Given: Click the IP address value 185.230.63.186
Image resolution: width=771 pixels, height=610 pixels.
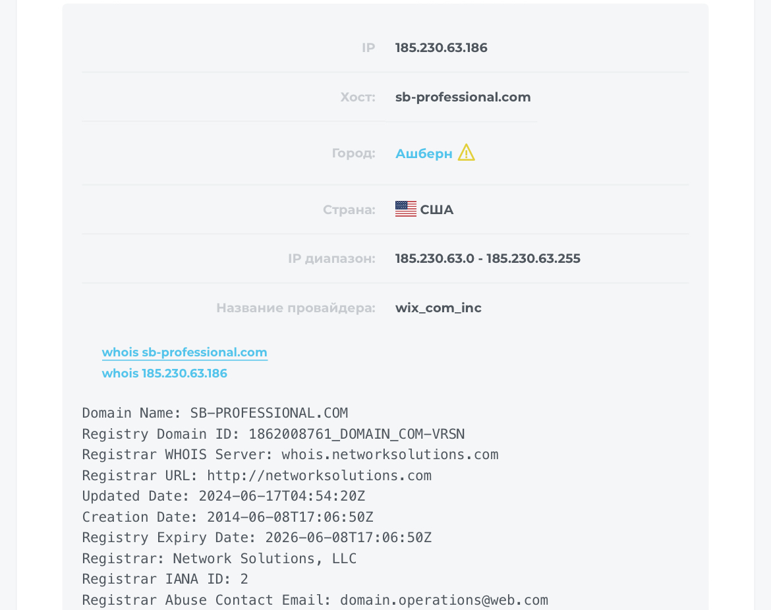Looking at the screenshot, I should point(441,47).
